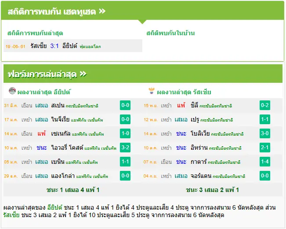Image resolution: width=286 pixels, height=229 pixels.
Task: Click 0-2 score for ชิลี match
Action: [x=264, y=105]
